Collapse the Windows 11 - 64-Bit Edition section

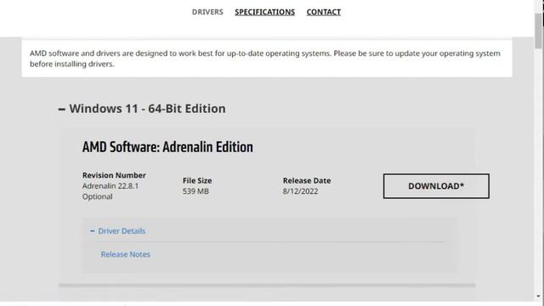(142, 109)
